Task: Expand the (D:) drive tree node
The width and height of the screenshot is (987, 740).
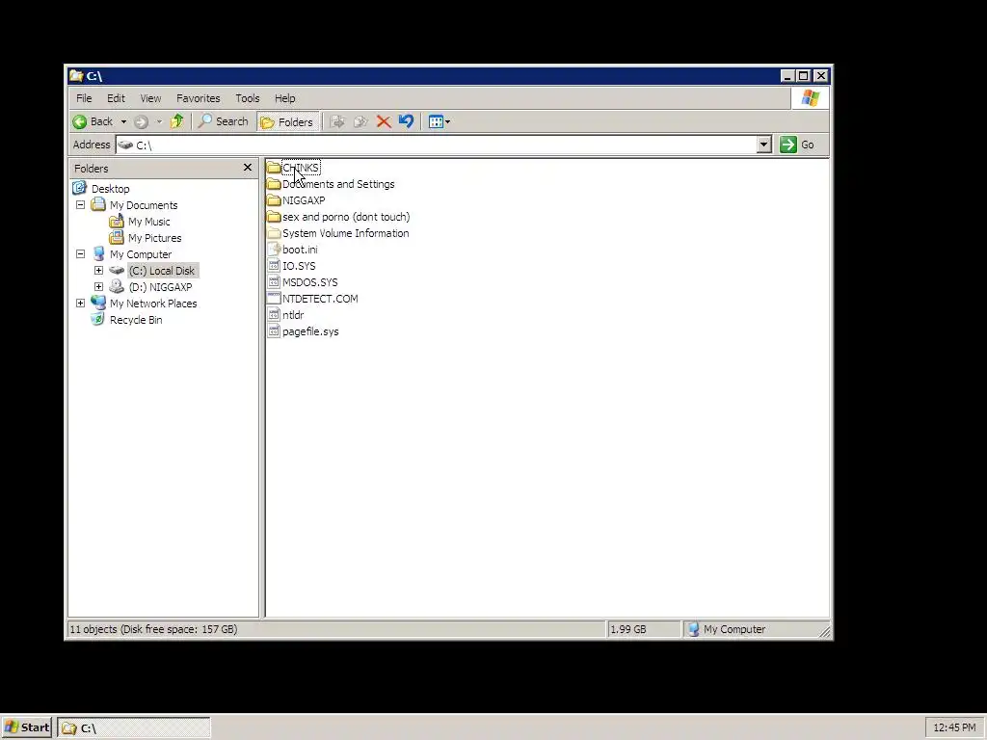Action: 99,287
